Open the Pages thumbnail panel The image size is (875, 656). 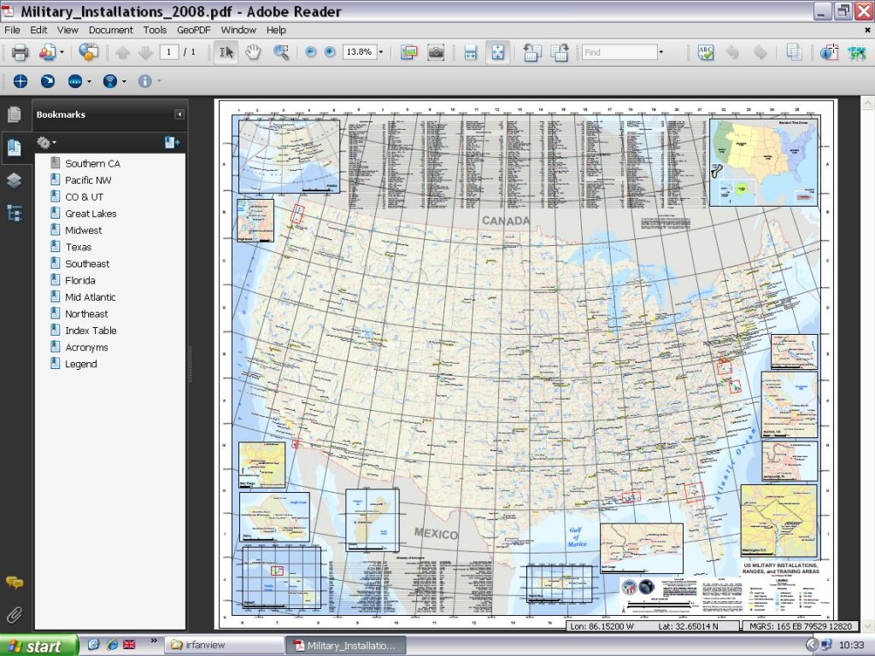pyautogui.click(x=14, y=114)
